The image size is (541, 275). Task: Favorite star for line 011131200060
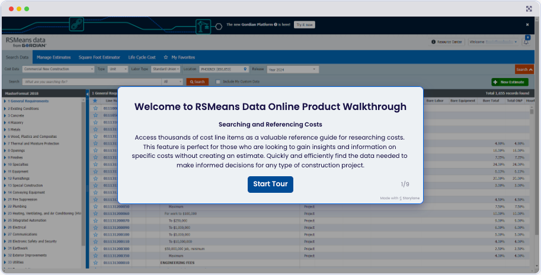click(x=95, y=213)
